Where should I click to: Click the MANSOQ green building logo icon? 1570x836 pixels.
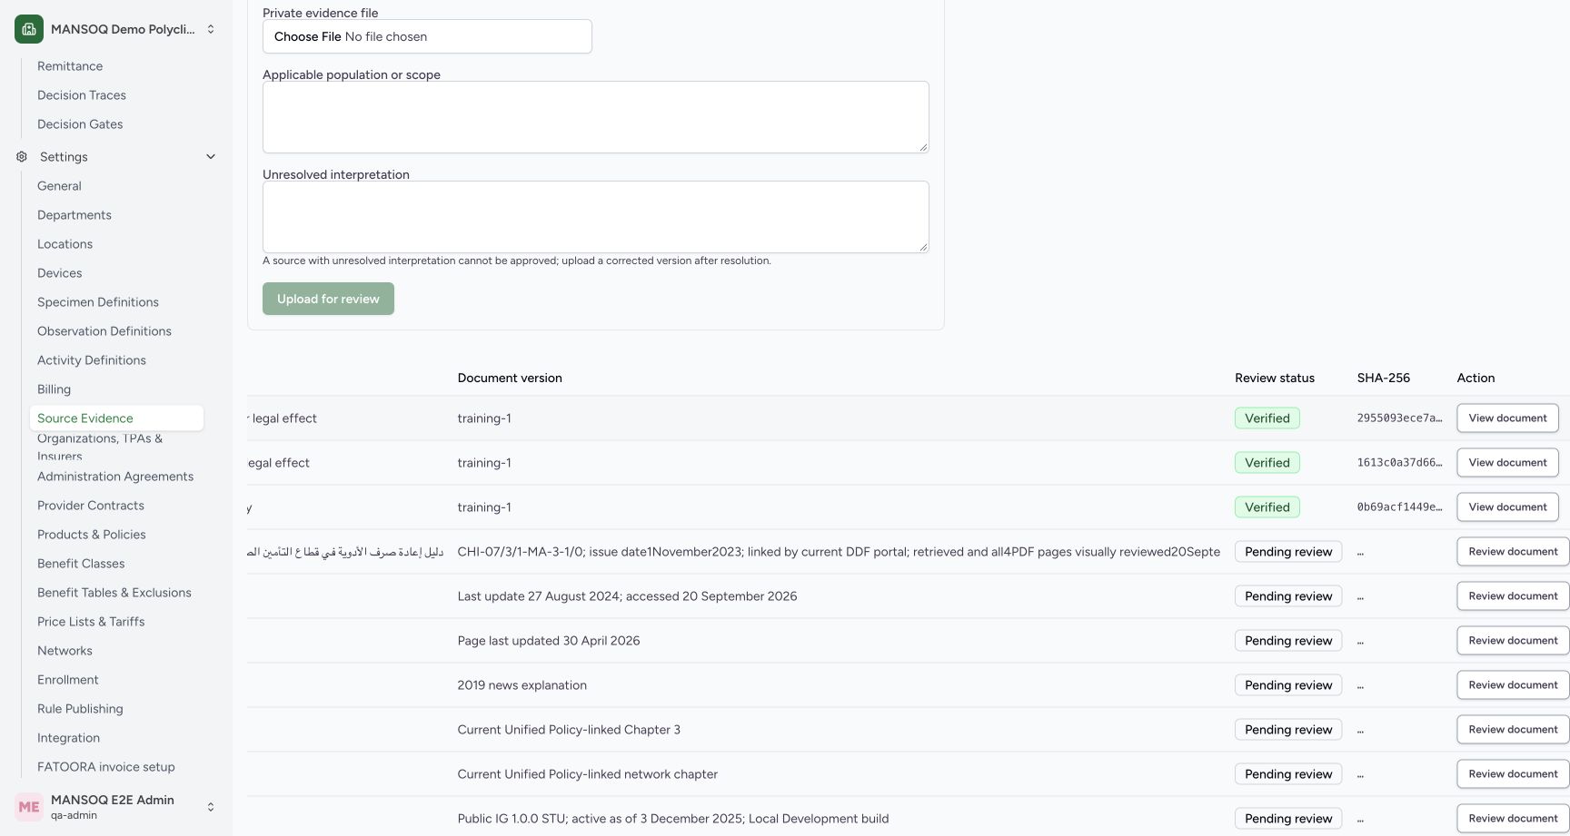click(x=29, y=29)
